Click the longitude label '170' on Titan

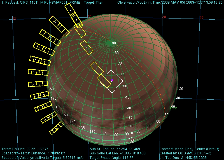pyautogui.click(x=53, y=99)
